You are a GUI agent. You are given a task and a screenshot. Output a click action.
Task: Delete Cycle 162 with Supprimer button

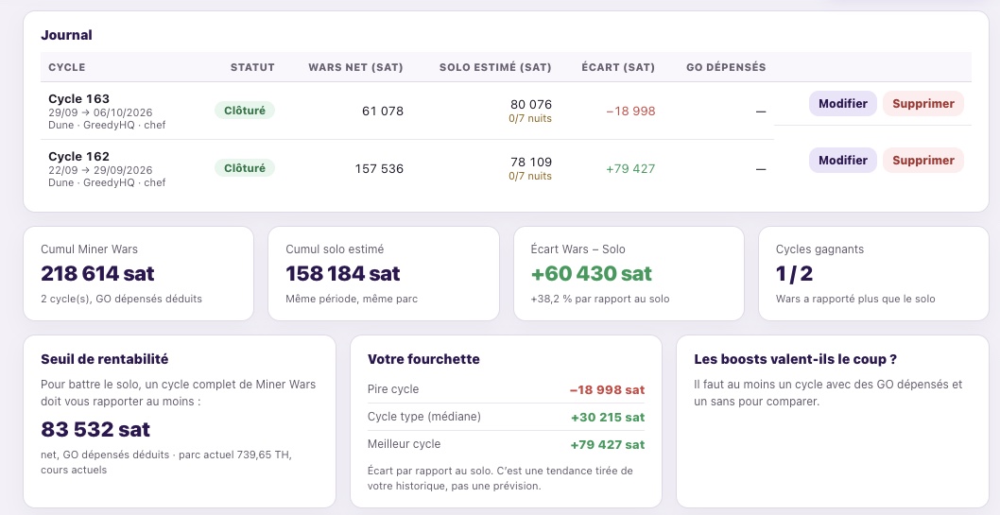pos(922,160)
